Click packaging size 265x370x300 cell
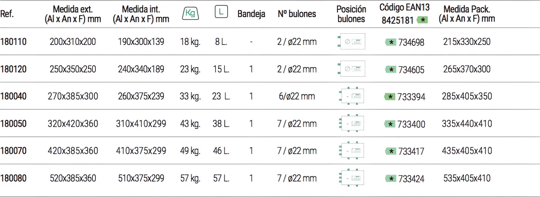 point(467,69)
